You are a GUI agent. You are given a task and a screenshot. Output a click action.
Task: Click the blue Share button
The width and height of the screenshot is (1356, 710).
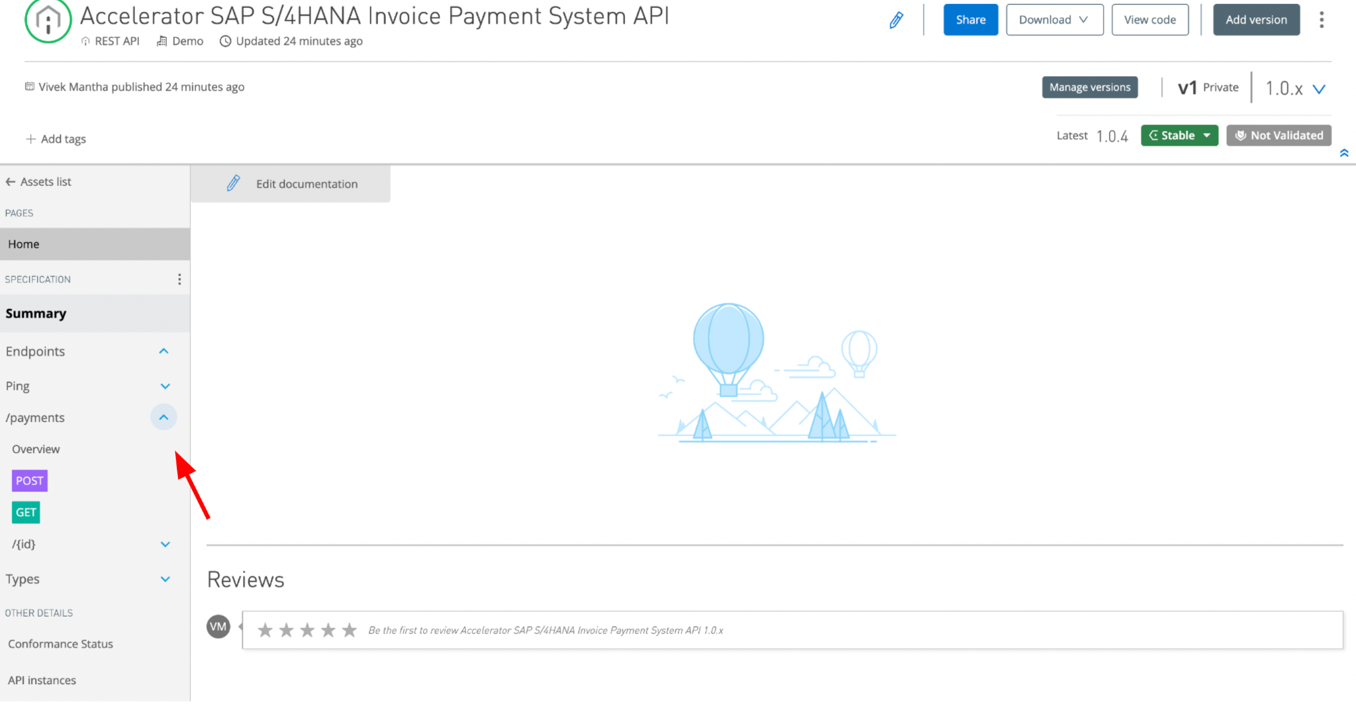click(970, 20)
